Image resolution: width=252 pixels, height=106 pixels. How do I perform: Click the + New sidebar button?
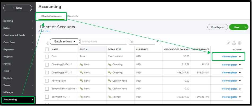18,8
